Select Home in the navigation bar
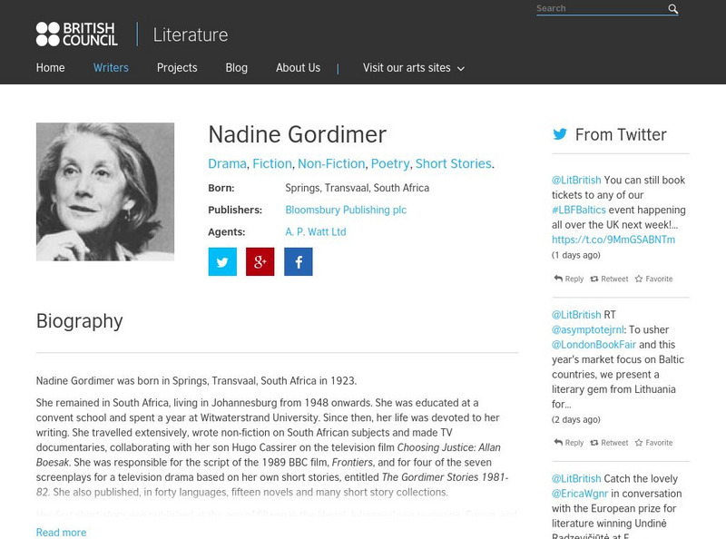This screenshot has width=726, height=539. point(49,67)
